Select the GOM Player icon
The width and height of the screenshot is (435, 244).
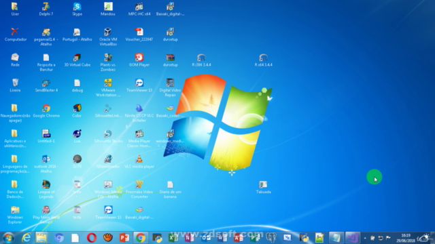[139, 60]
